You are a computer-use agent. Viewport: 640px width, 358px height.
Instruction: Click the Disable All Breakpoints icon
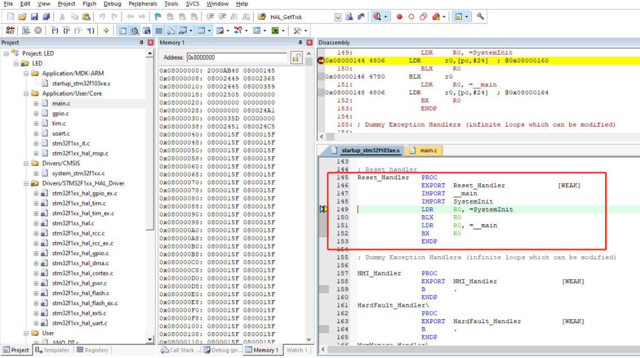click(x=423, y=17)
